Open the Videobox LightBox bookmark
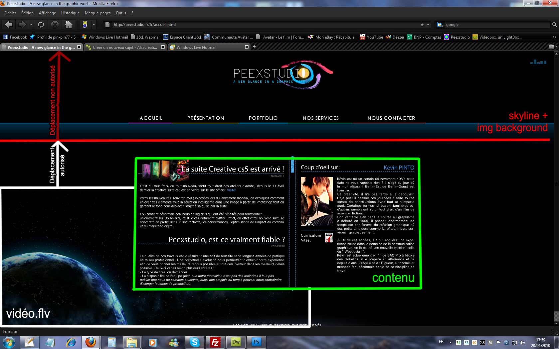Screen dimensions: 559x349 (497, 37)
